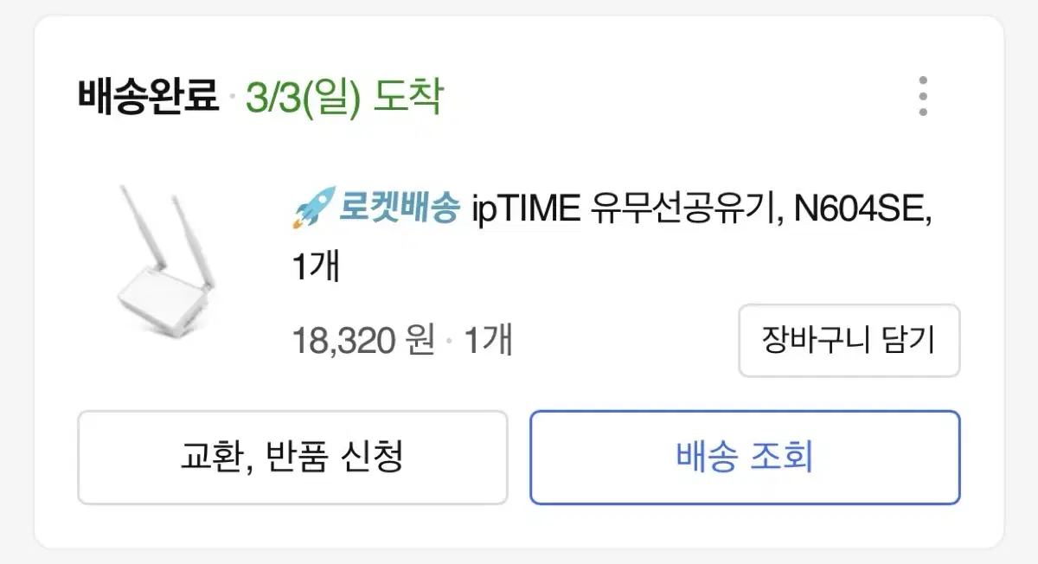Image resolution: width=1038 pixels, height=564 pixels.
Task: Click the green 3/3(일) arrival date
Action: [x=302, y=97]
